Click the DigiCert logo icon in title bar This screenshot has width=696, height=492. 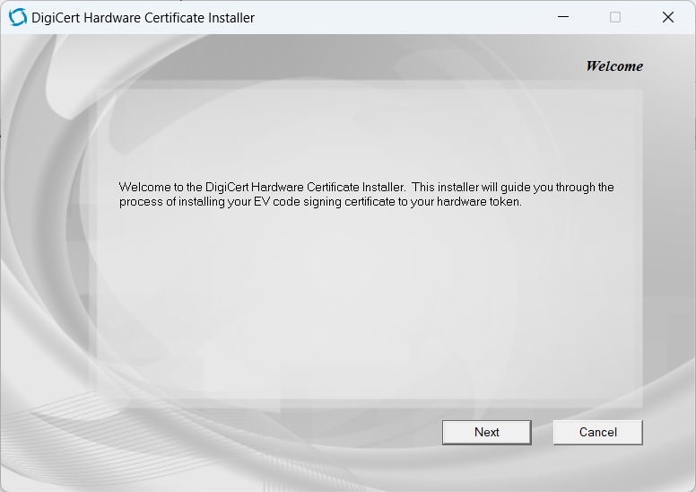click(18, 17)
